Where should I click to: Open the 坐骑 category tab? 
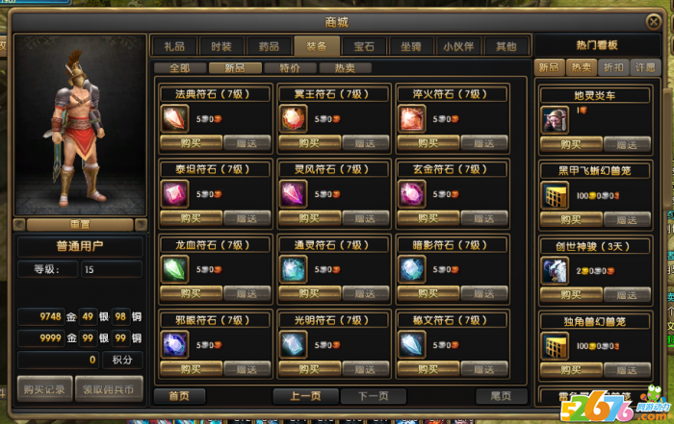(411, 46)
